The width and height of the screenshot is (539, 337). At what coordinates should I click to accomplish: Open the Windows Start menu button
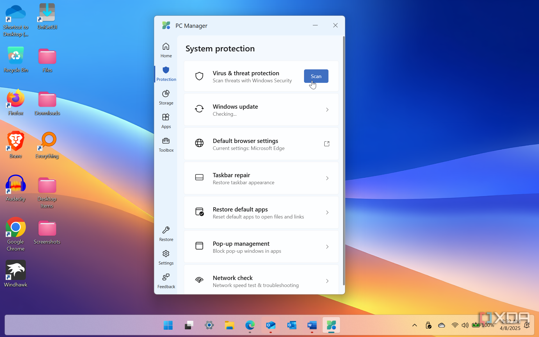pos(168,325)
